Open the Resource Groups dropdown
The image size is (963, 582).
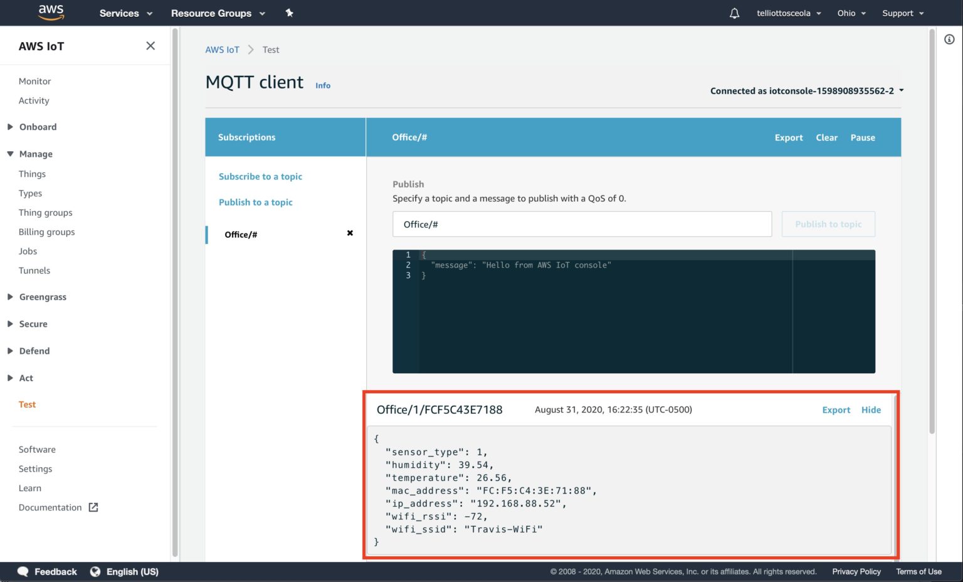[x=218, y=13]
